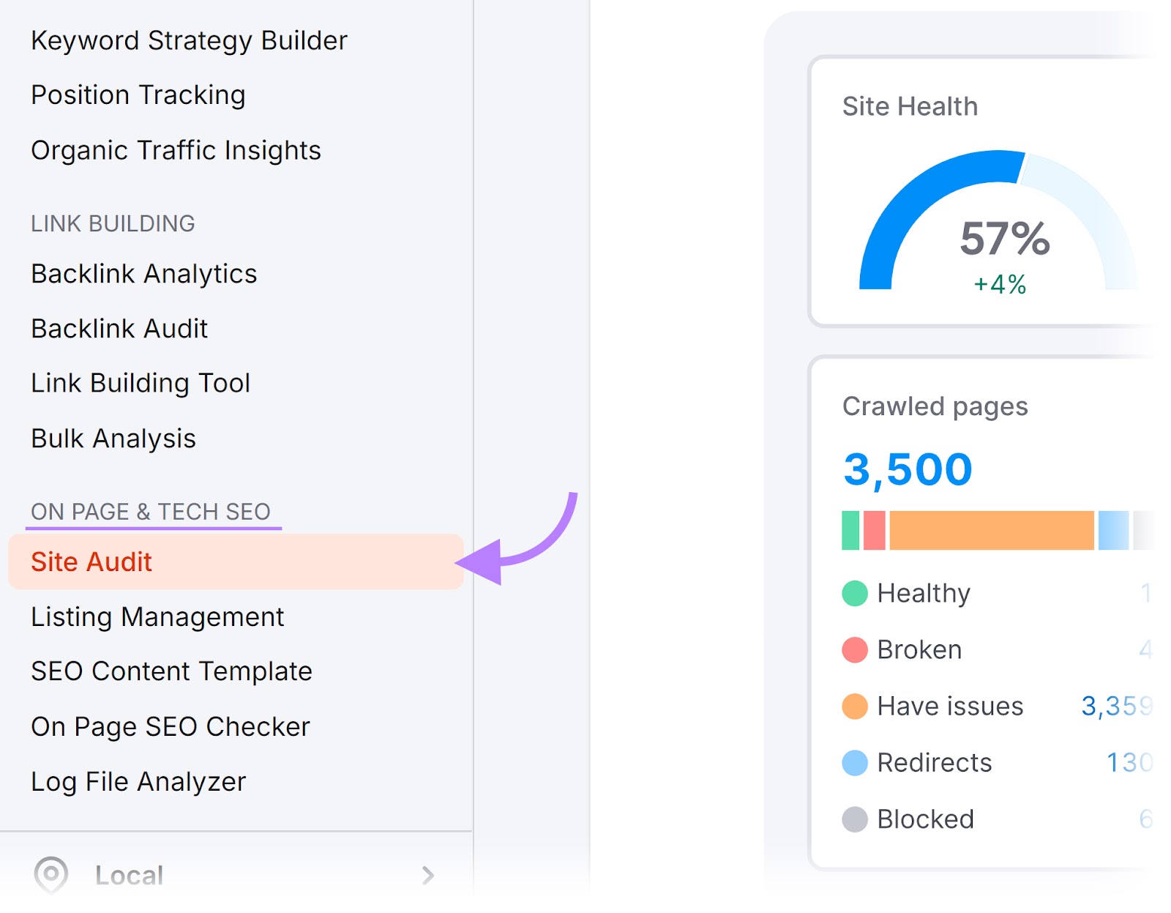Open Position Tracking from the menu

point(138,94)
